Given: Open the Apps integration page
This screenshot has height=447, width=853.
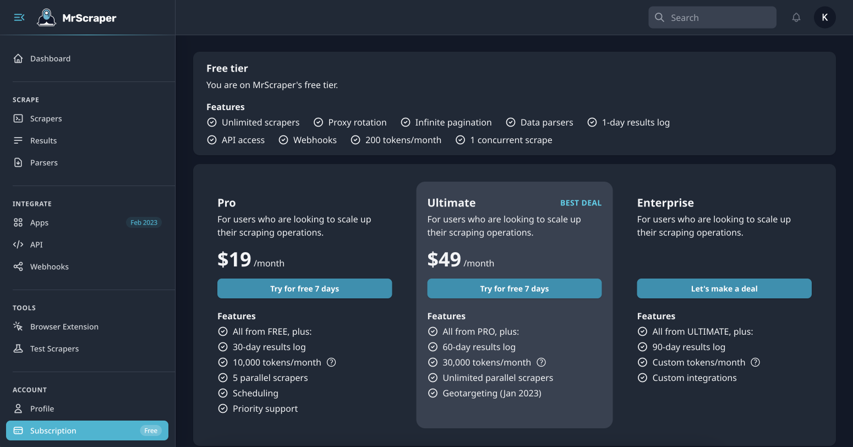Looking at the screenshot, I should click(39, 222).
